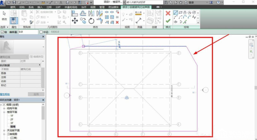Click Mirror - Pick Axis tool
Screen dimensions: 257x140
[x=91, y=13]
